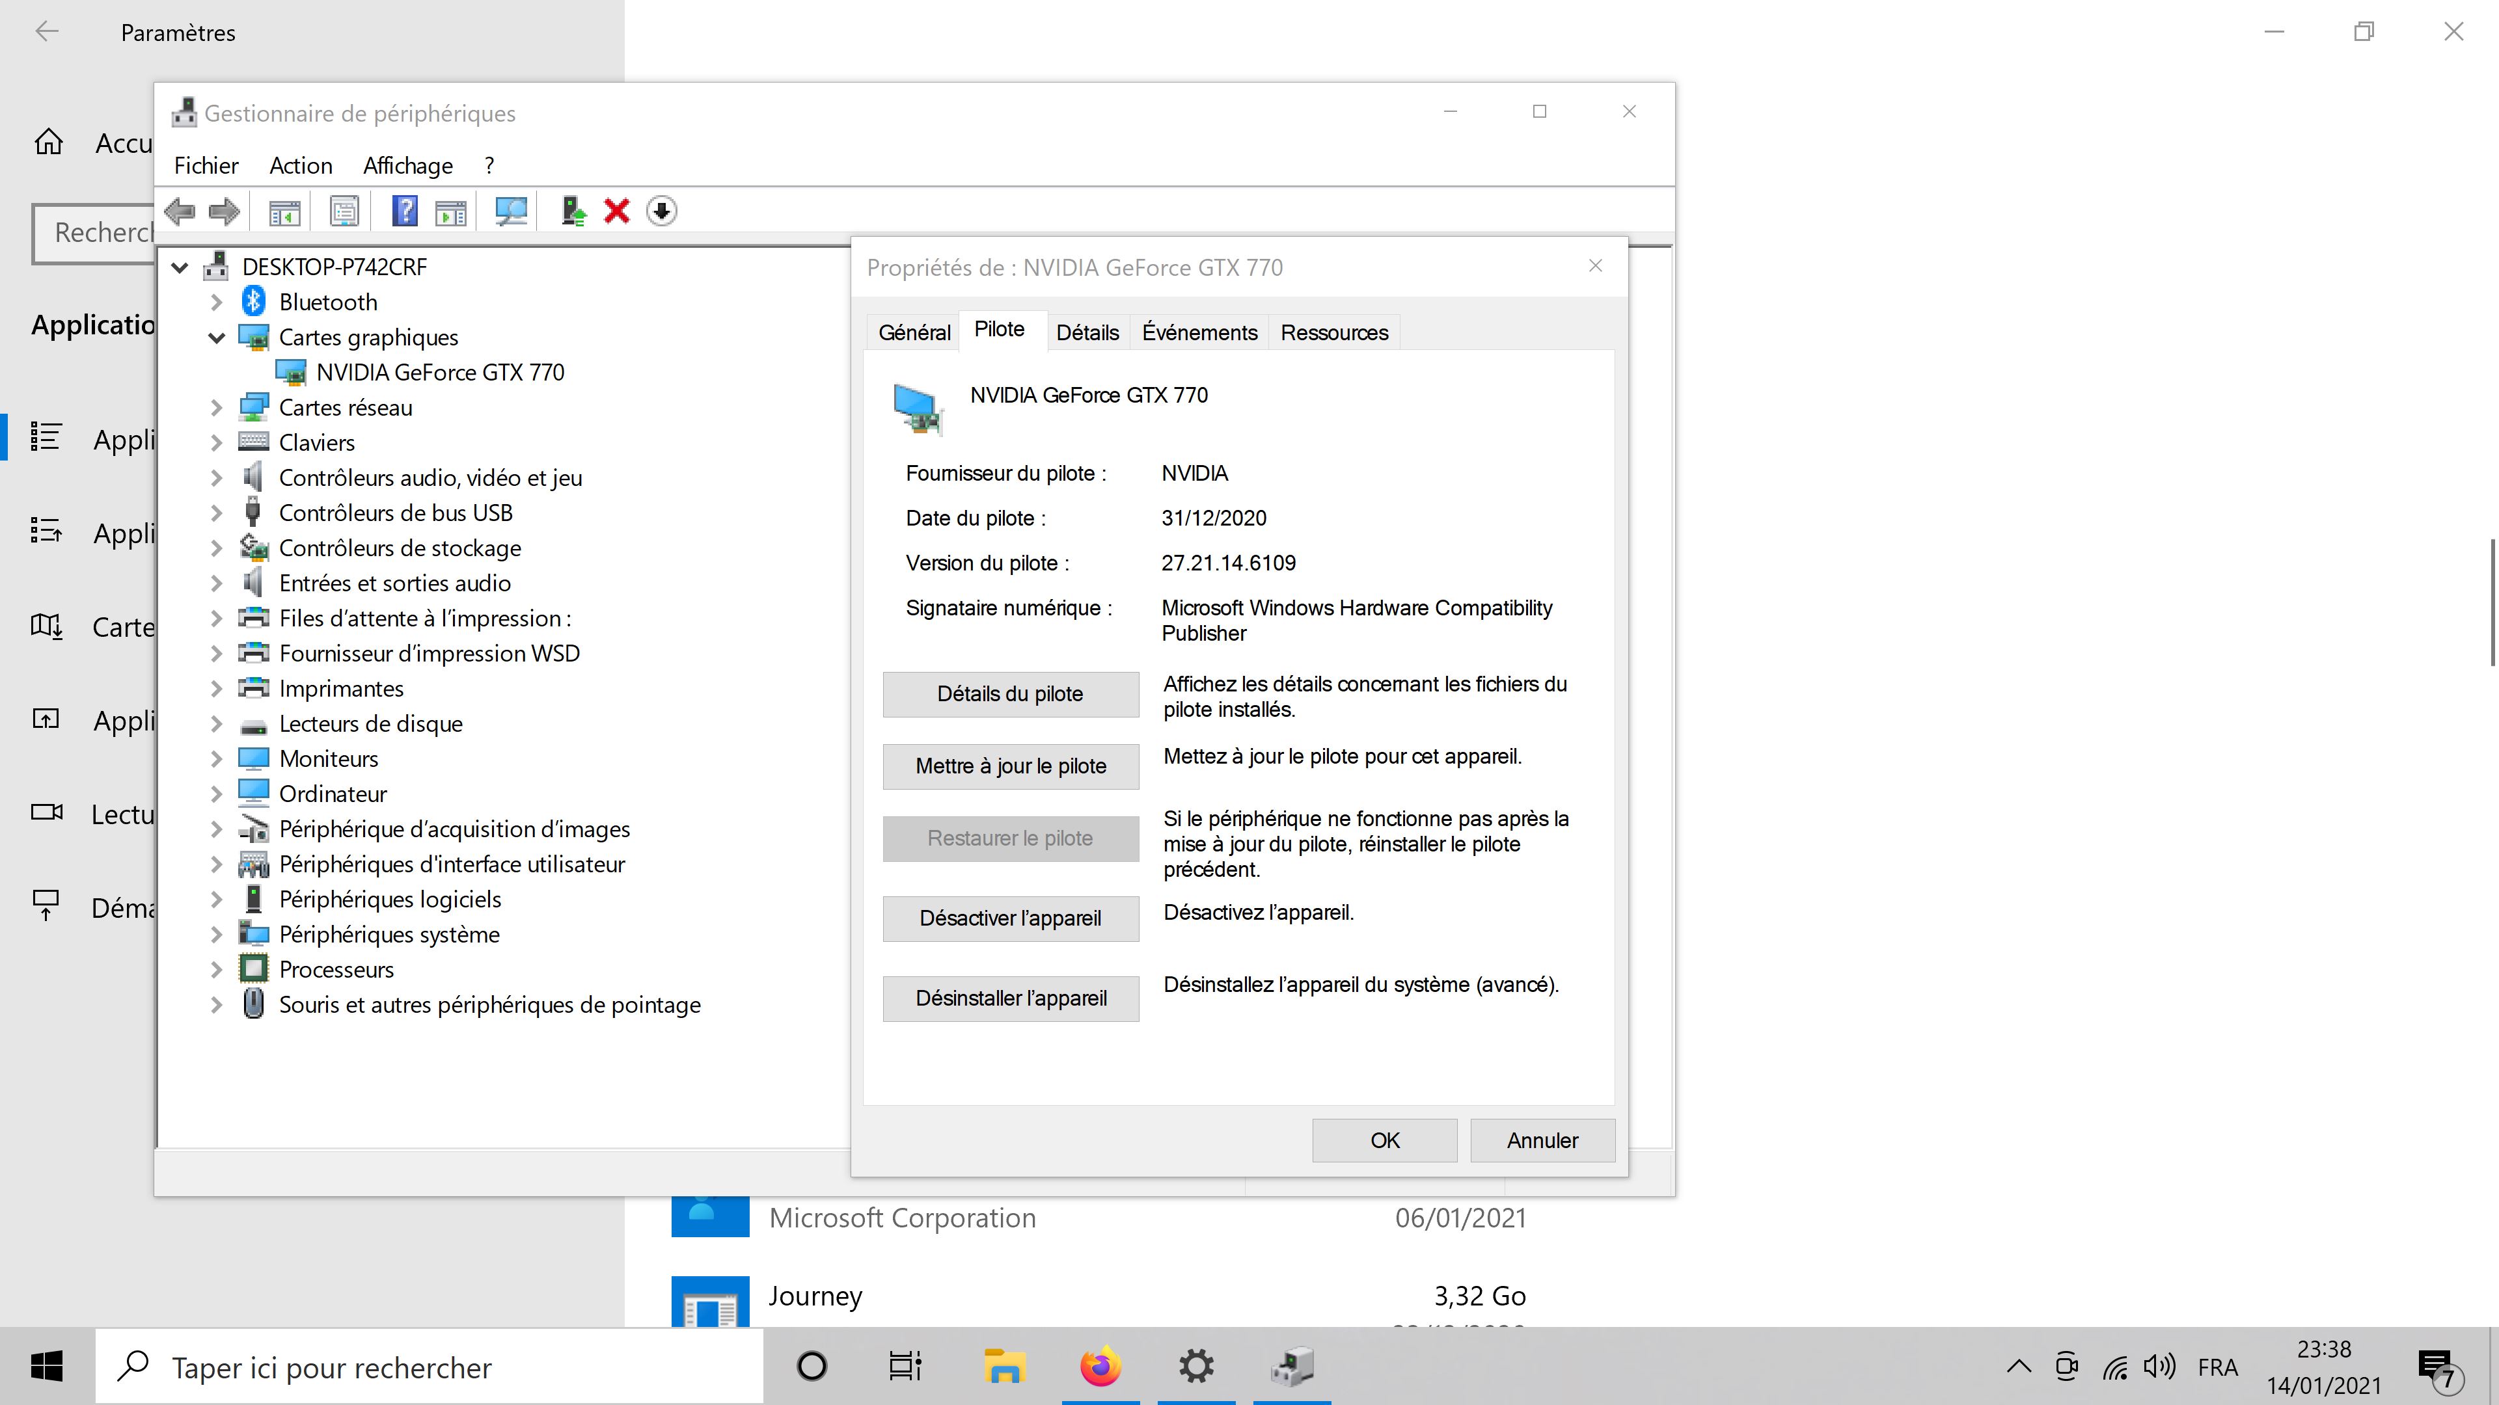Switch to the Détails tab

point(1087,332)
